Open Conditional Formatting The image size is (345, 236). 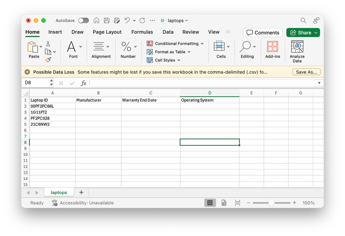[175, 43]
